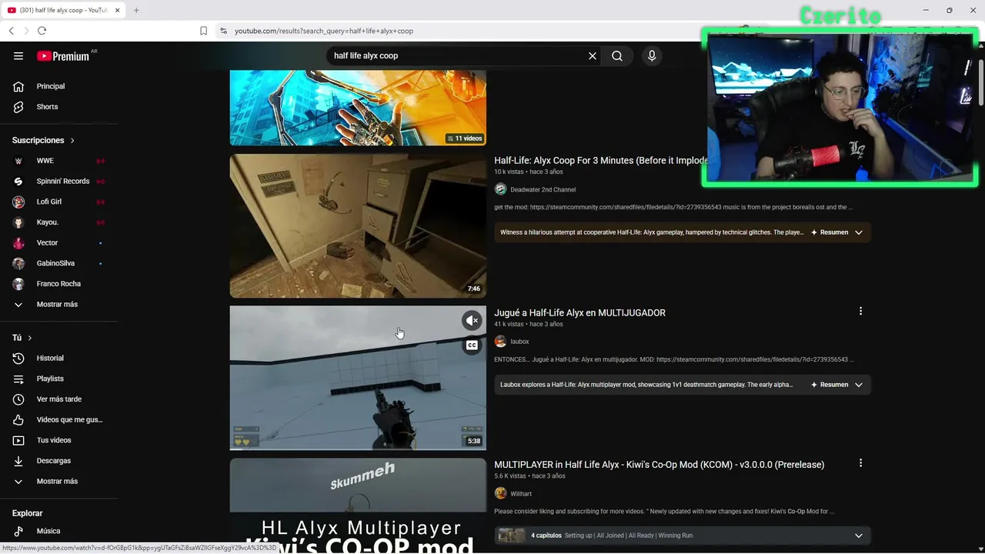The width and height of the screenshot is (985, 554).
Task: Select the Willhart channel name
Action: (x=521, y=494)
